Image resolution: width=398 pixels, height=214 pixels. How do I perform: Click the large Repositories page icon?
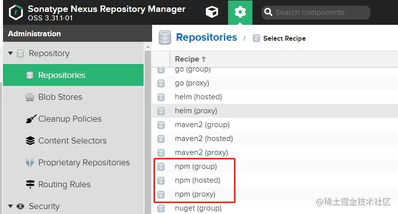(x=165, y=37)
